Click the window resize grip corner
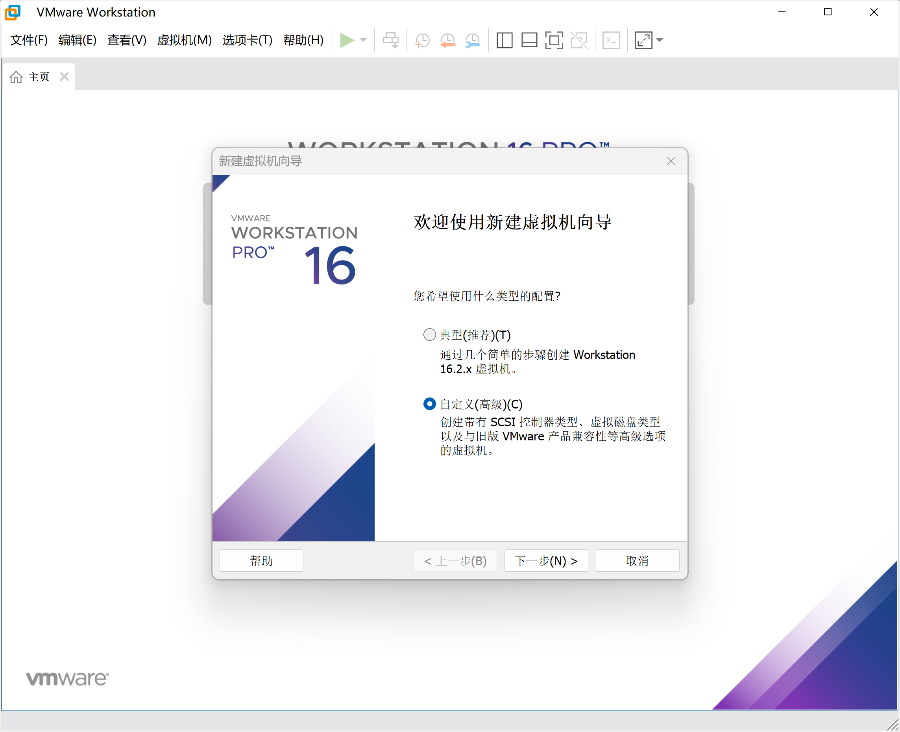900x732 pixels. click(893, 724)
